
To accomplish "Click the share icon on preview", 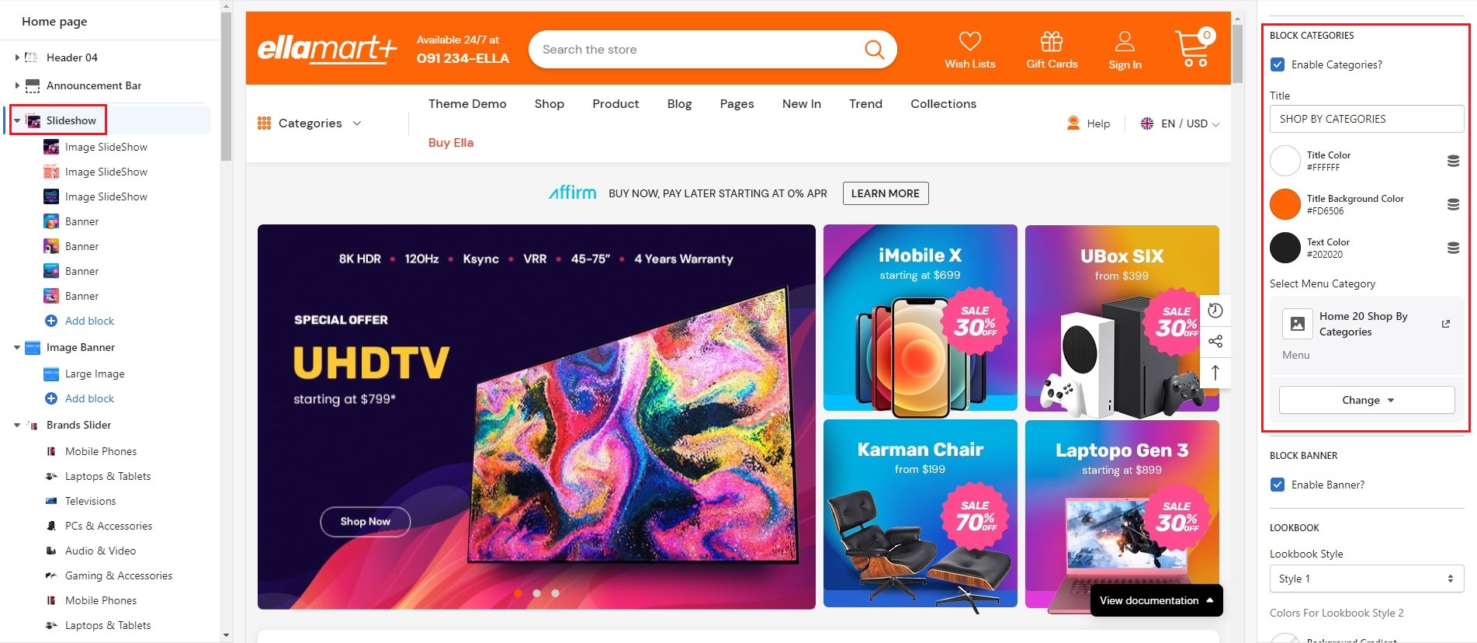I will click(x=1215, y=342).
